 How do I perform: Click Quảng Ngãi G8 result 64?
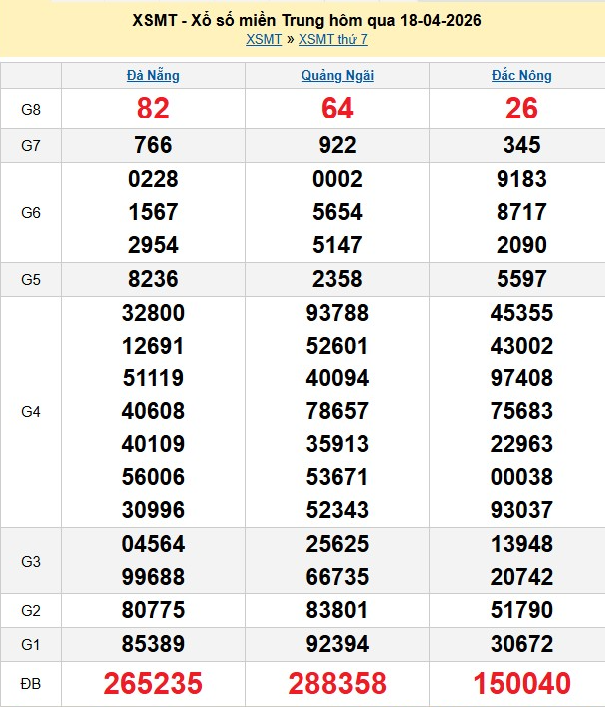click(x=337, y=109)
